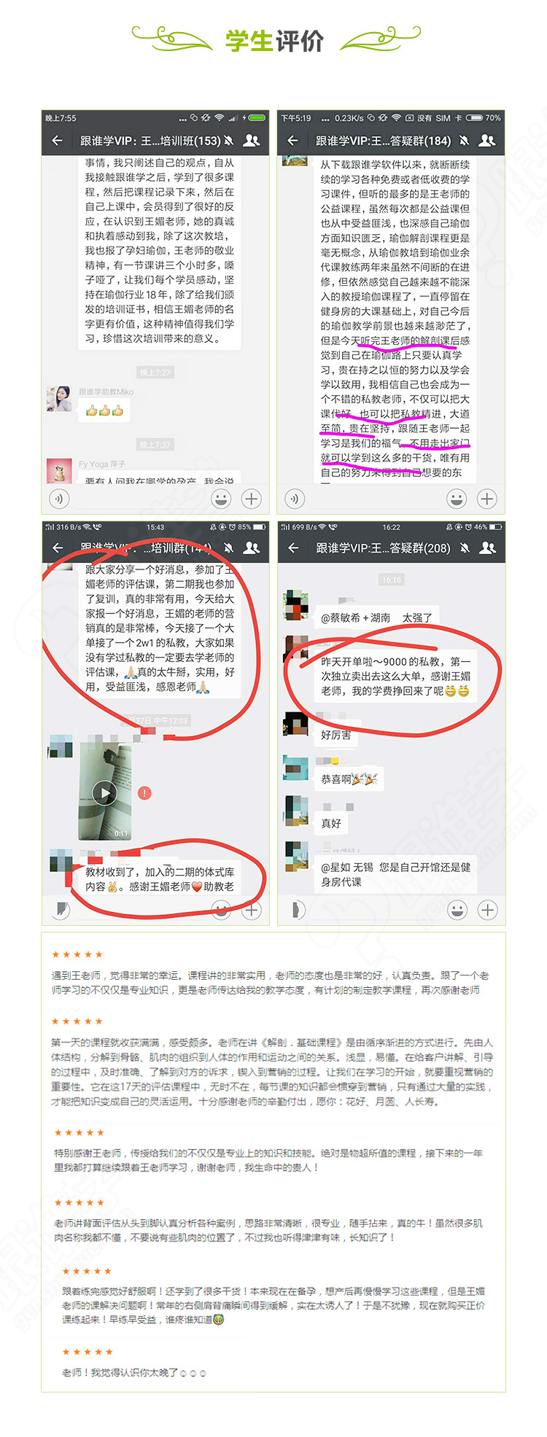The image size is (547, 1437).
Task: Open group members icon in 答疑群(184) chat
Action: tap(486, 141)
